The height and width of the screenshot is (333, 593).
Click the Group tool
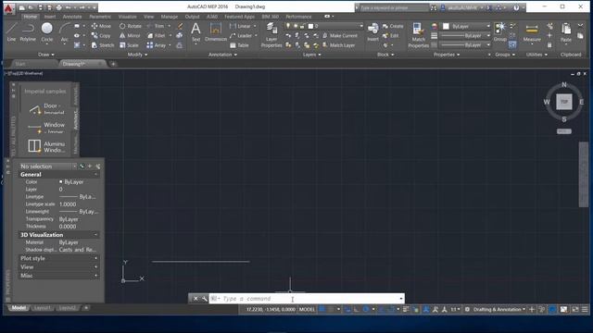(500, 31)
